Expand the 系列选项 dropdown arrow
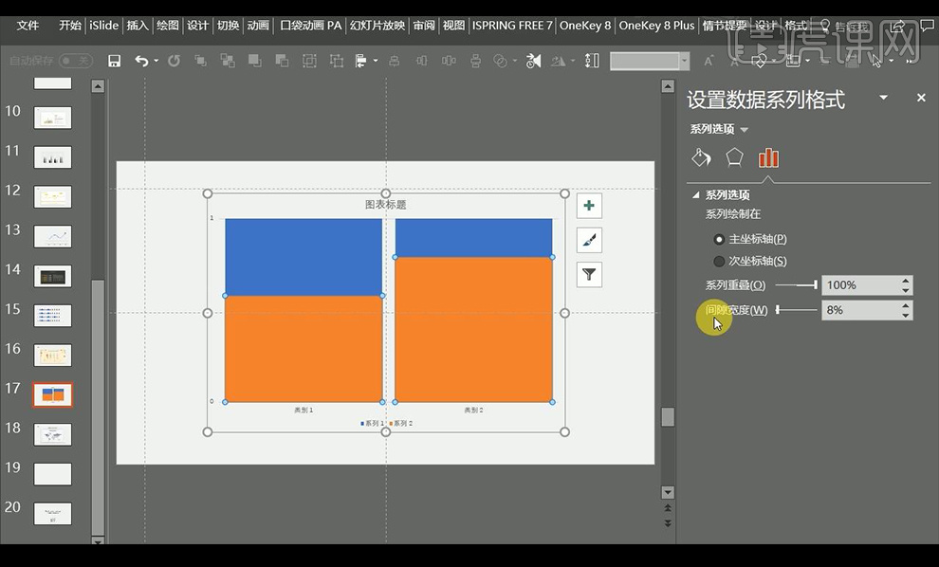The width and height of the screenshot is (939, 567). pyautogui.click(x=745, y=130)
